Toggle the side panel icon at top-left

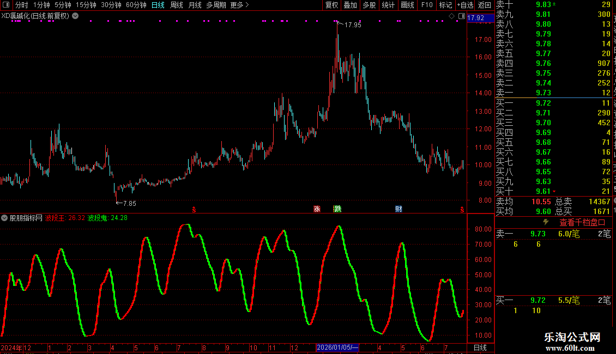pyautogui.click(x=6, y=5)
